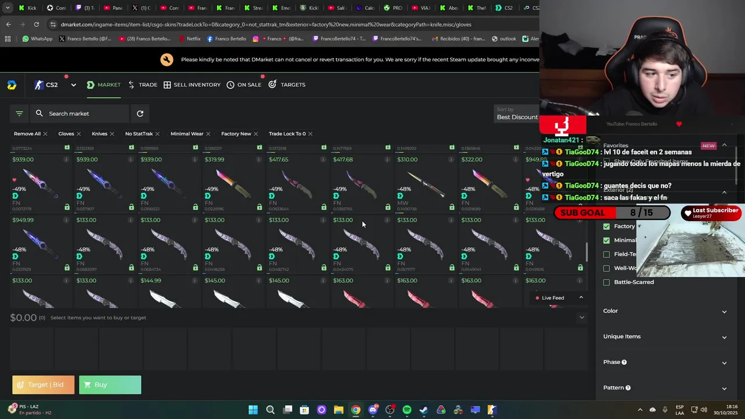The width and height of the screenshot is (745, 419).
Task: Show hidden system tray icons
Action: (640, 410)
